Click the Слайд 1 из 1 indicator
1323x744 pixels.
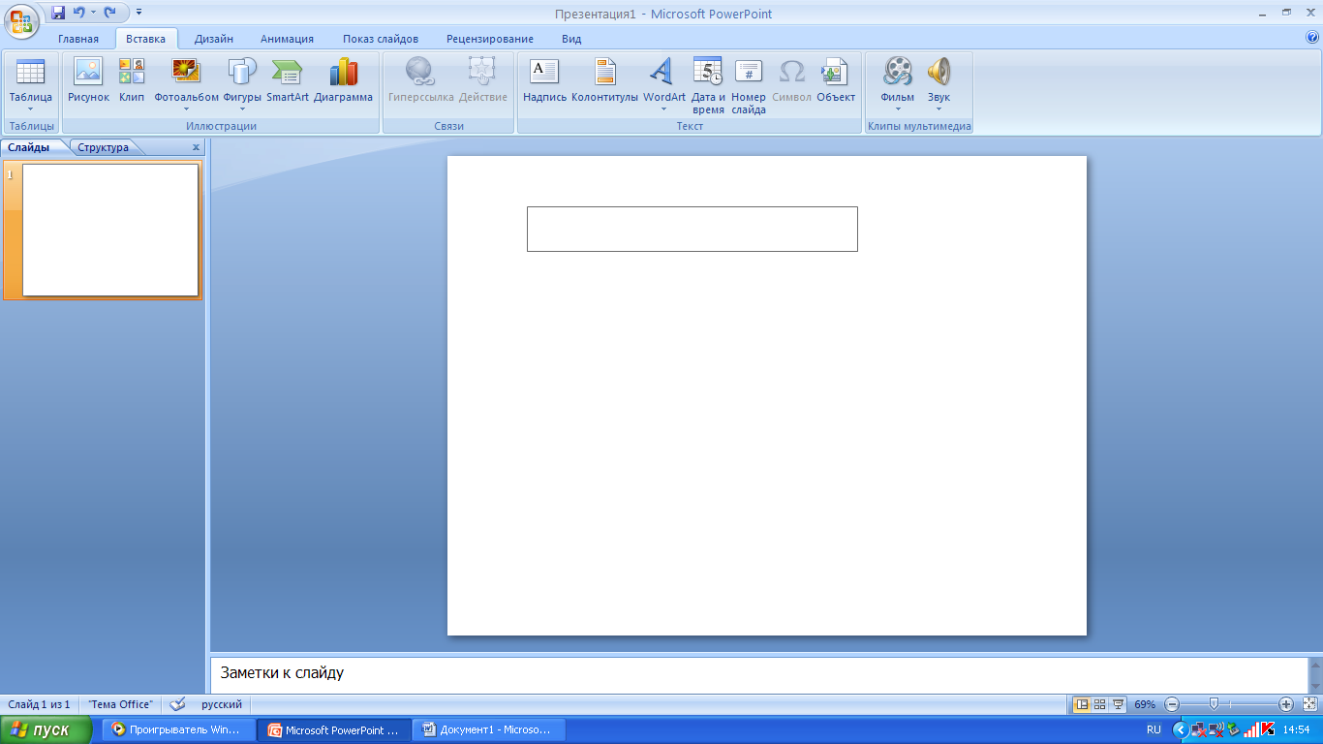[40, 704]
